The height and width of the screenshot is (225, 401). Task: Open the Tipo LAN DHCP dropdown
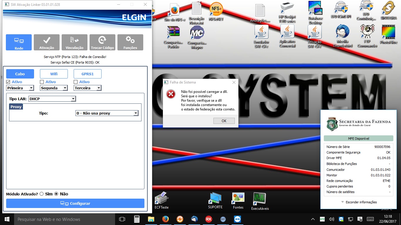(x=52, y=99)
